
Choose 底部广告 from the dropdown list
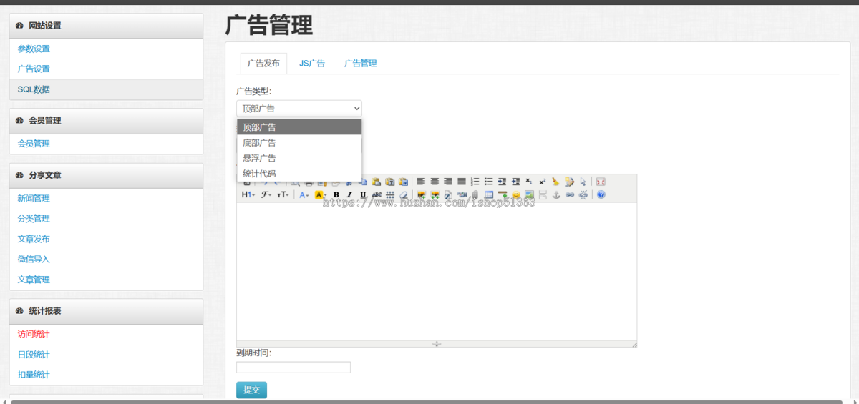(299, 143)
